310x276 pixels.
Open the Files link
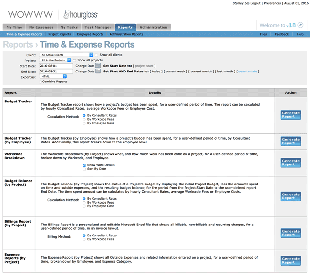(x=263, y=34)
